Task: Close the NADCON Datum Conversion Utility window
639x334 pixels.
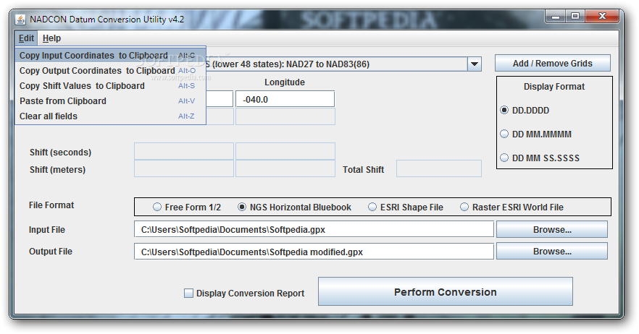Action: 602,17
